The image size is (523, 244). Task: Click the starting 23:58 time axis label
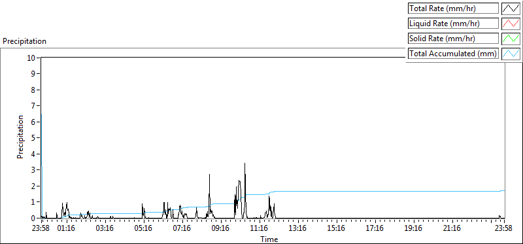click(x=41, y=229)
